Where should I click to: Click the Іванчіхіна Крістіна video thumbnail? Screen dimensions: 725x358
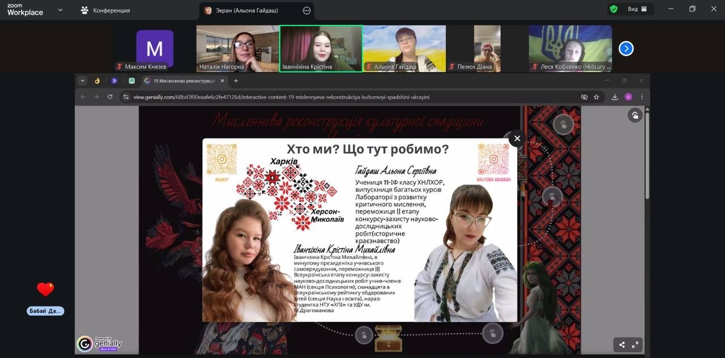click(x=321, y=49)
